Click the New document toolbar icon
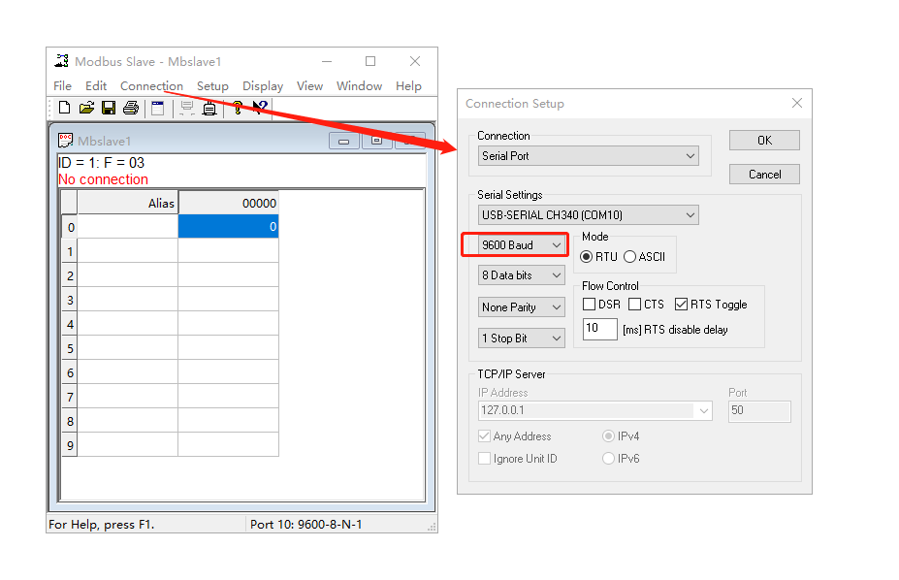The width and height of the screenshot is (899, 580). coord(64,108)
